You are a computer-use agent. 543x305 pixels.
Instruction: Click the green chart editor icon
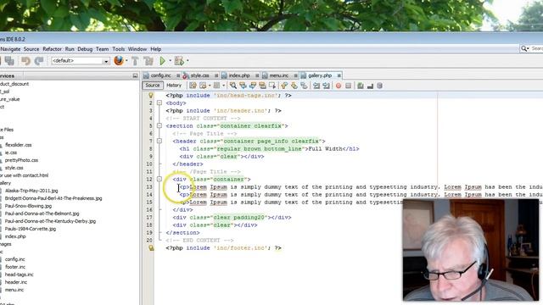click(360, 86)
